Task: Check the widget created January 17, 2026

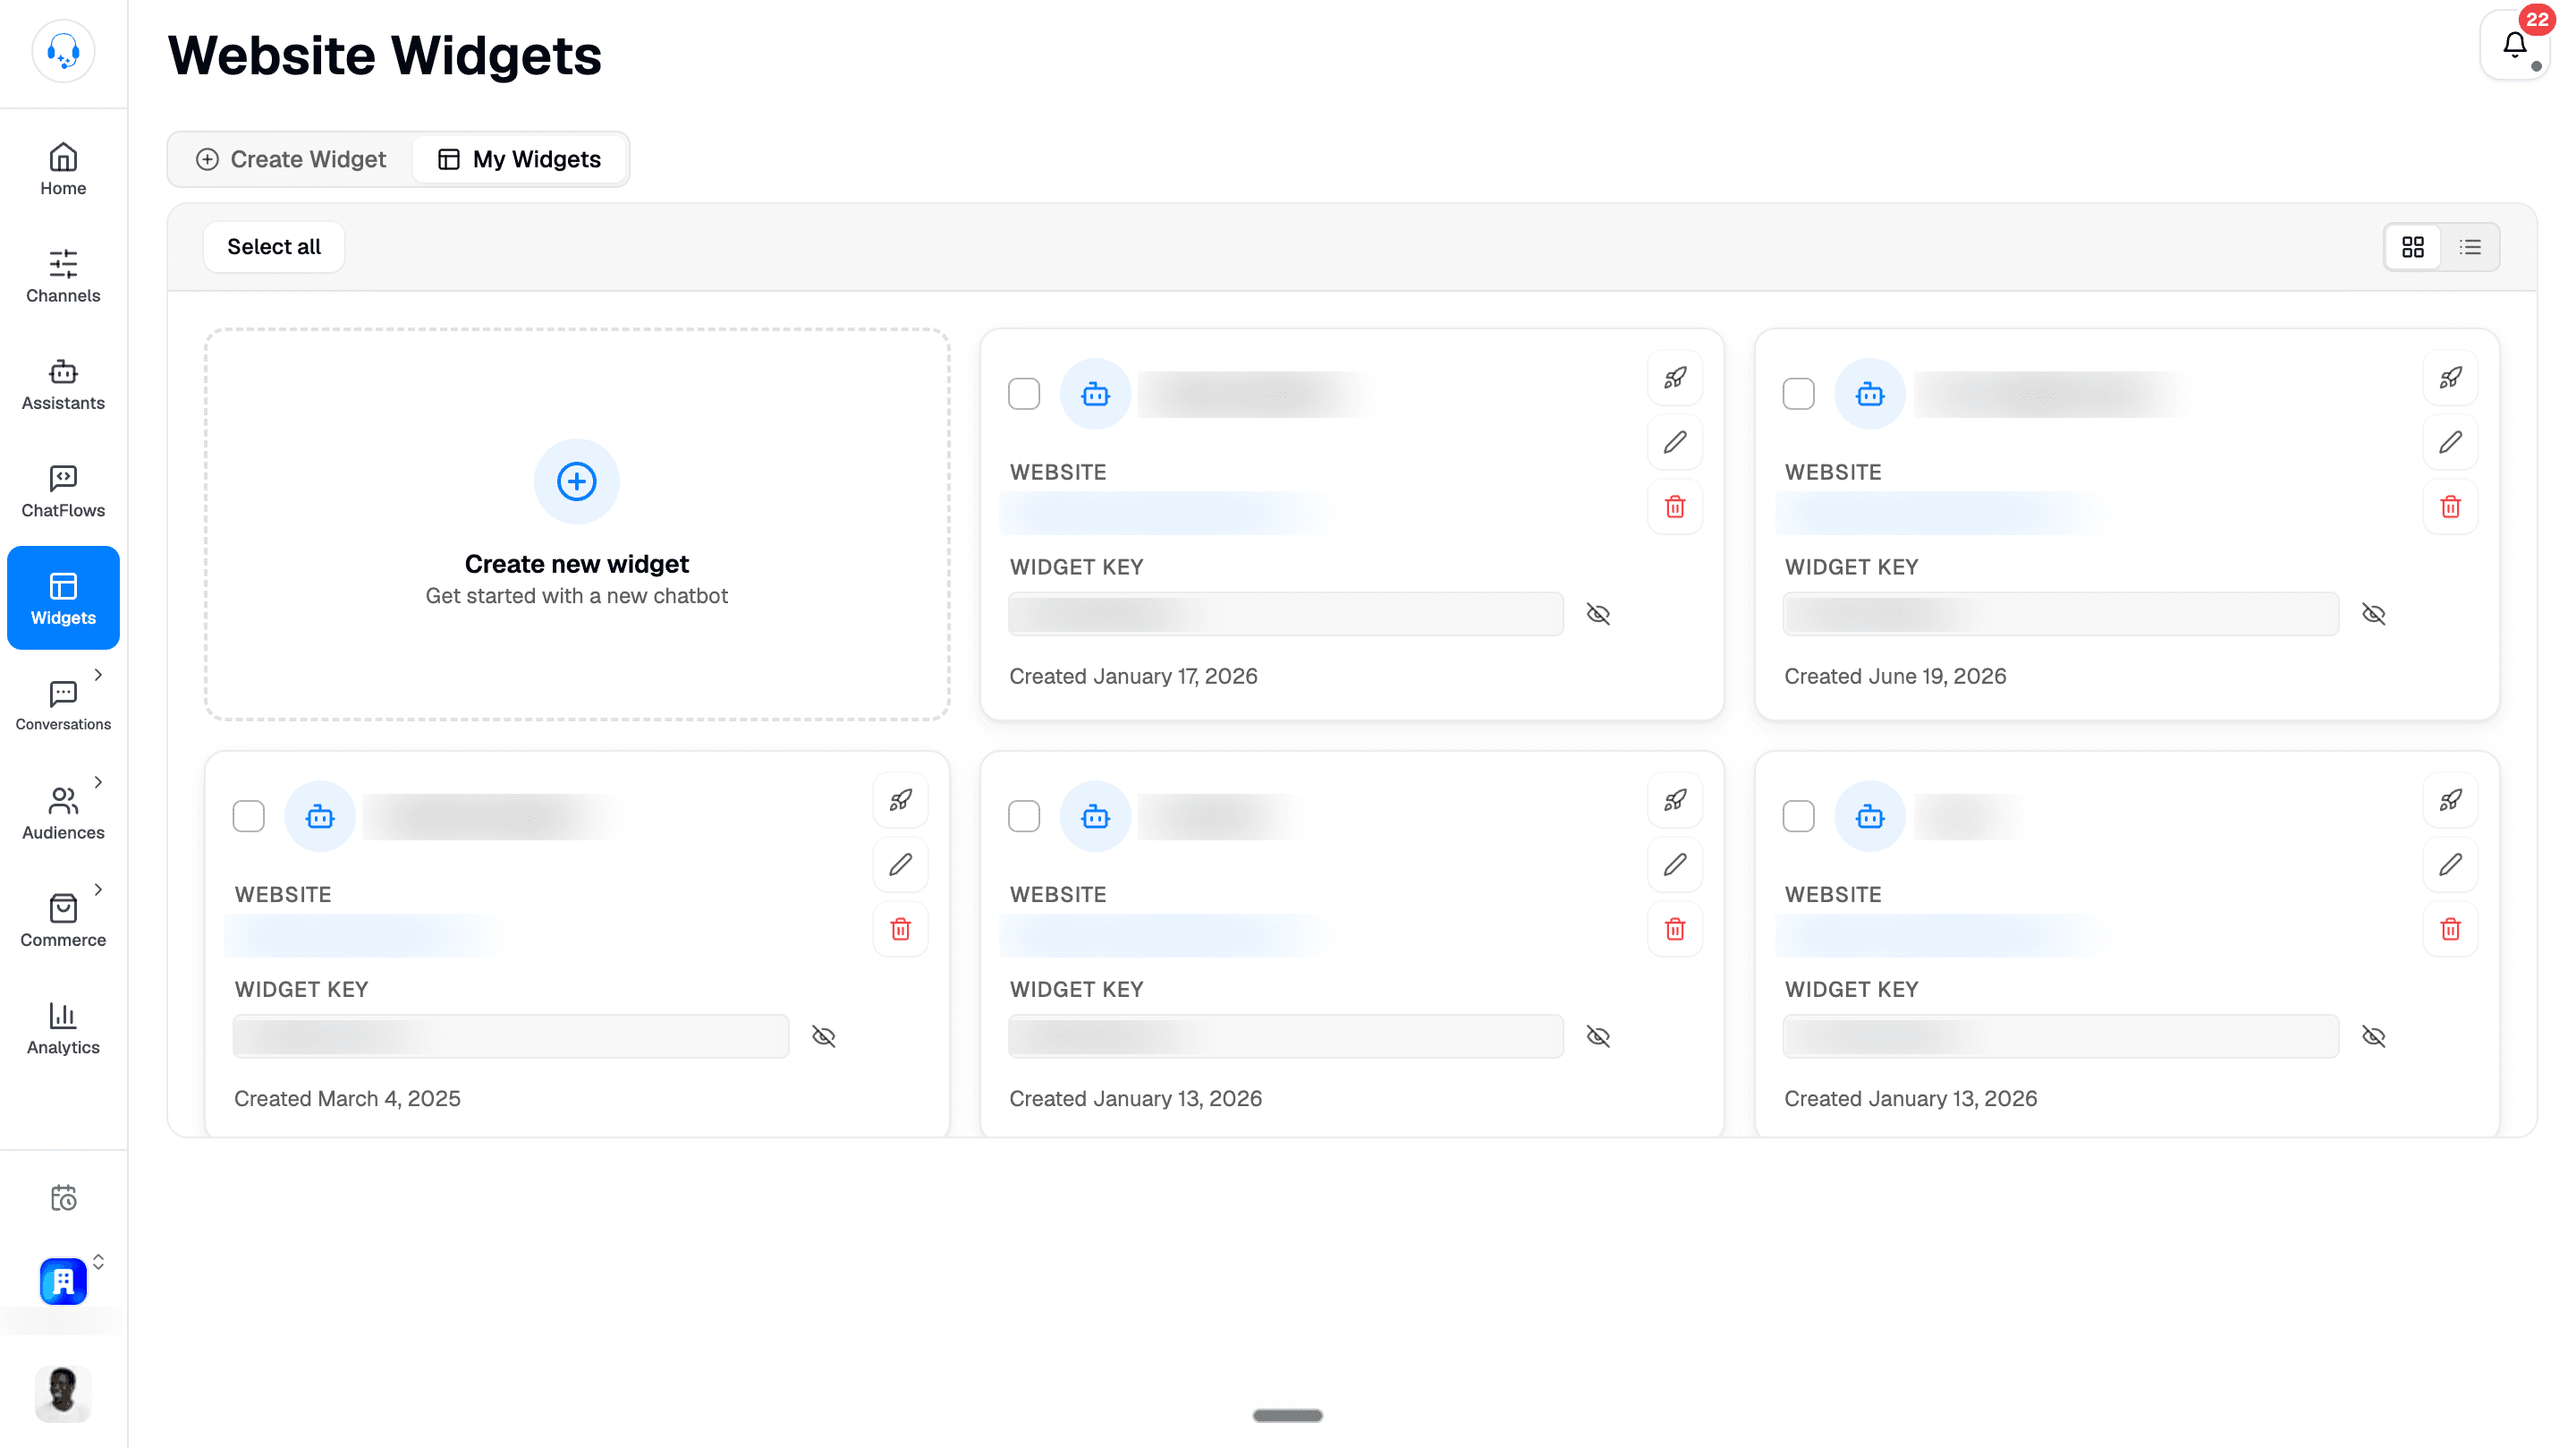Action: click(1024, 395)
